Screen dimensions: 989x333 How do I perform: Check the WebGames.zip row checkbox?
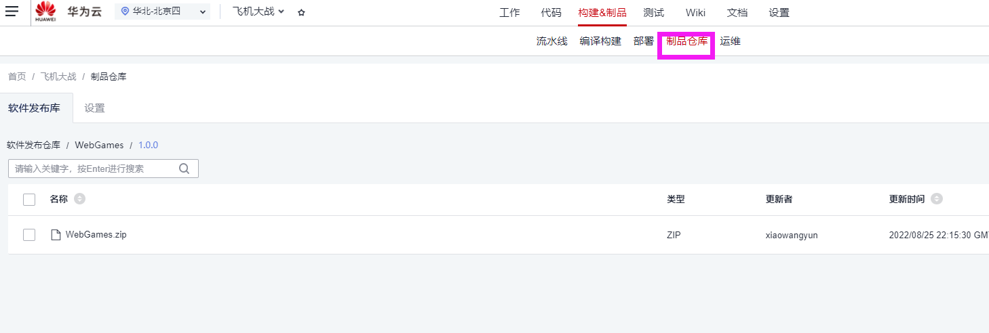[29, 235]
